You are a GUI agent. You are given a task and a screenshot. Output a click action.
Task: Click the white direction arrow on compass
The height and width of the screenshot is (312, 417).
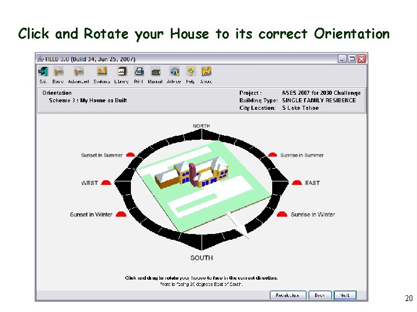pos(237,225)
